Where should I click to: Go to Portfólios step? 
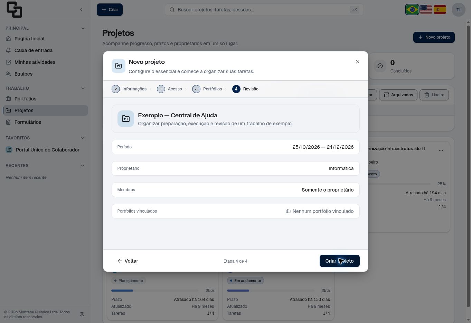coord(207,89)
